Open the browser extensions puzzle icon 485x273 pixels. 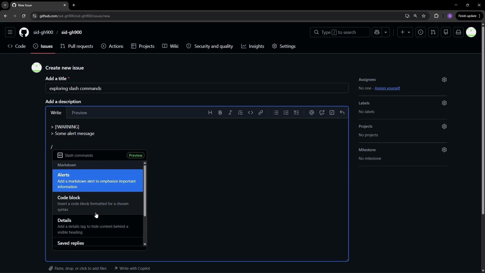(x=436, y=16)
